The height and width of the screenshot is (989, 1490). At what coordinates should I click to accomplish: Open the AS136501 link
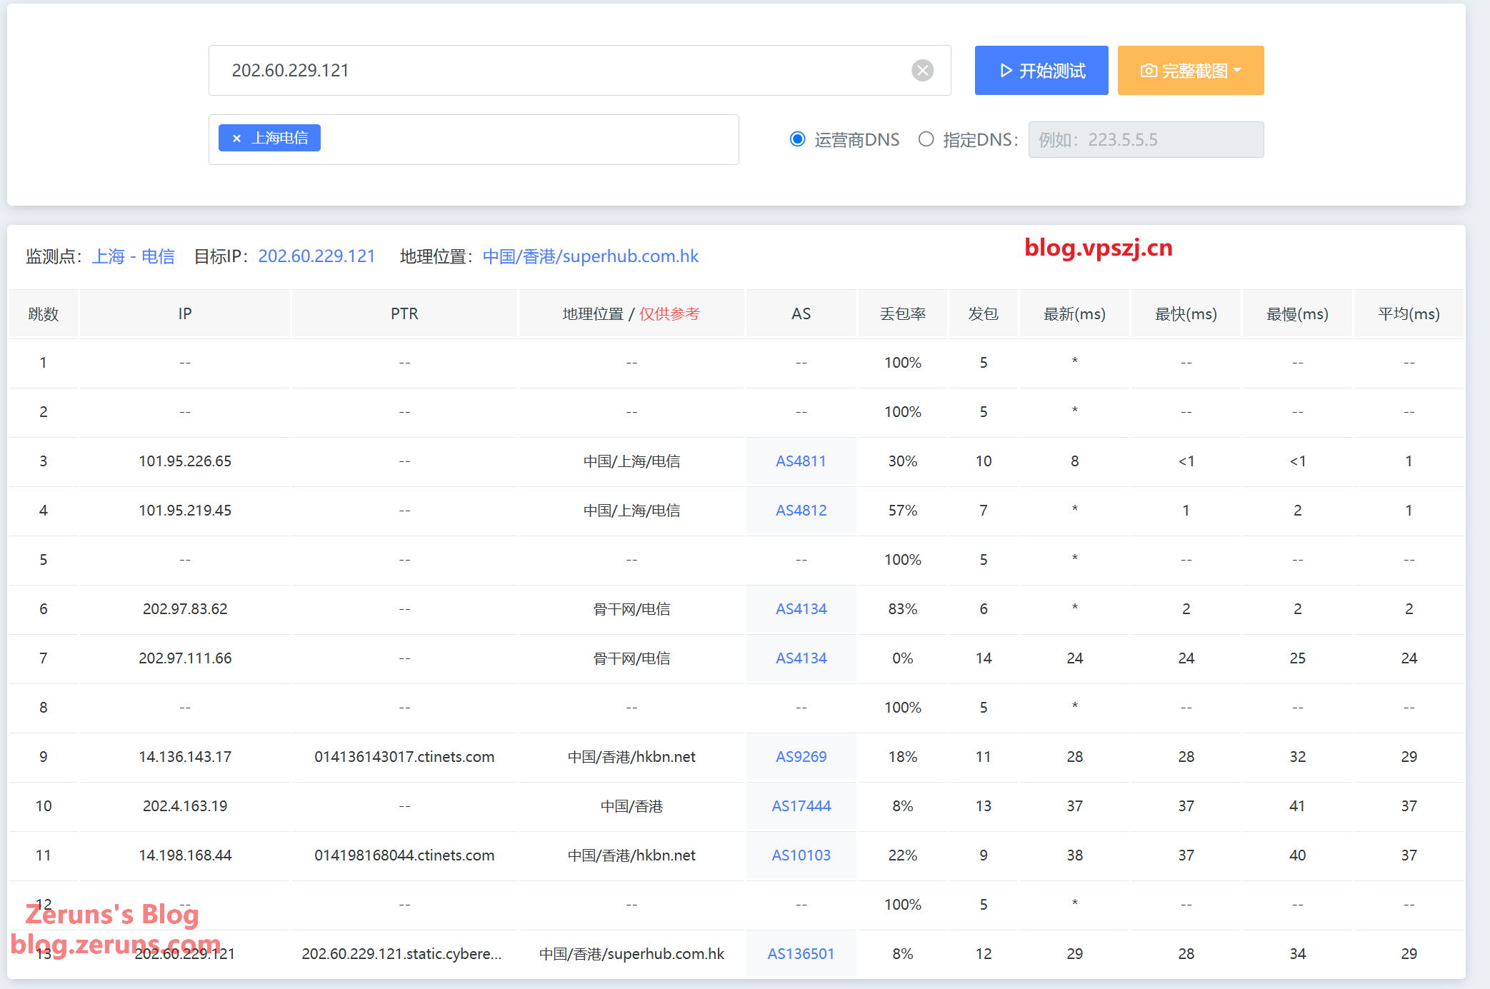click(801, 954)
